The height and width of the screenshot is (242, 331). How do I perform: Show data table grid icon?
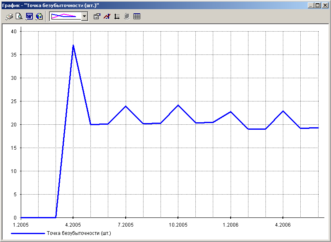(x=137, y=17)
